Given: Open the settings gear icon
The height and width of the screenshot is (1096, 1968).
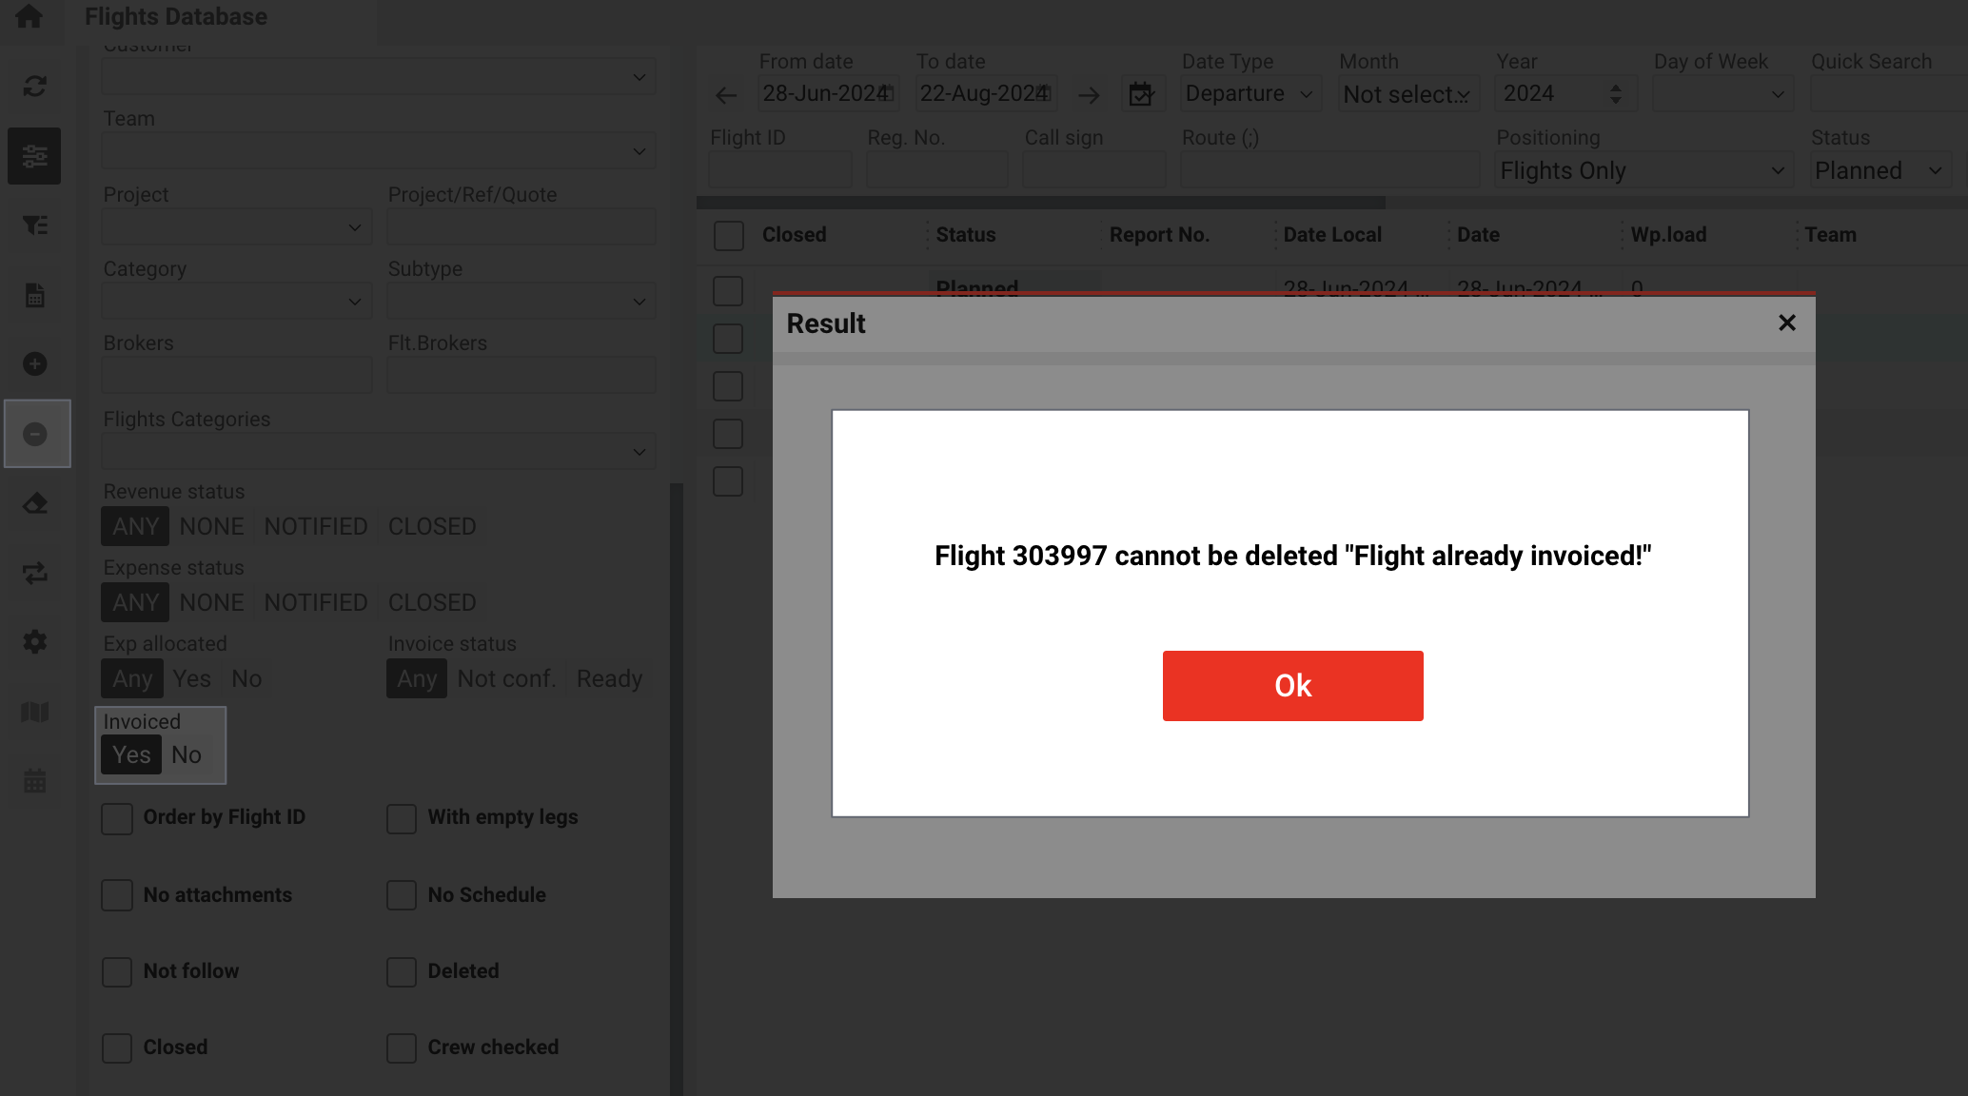Looking at the screenshot, I should [x=35, y=642].
